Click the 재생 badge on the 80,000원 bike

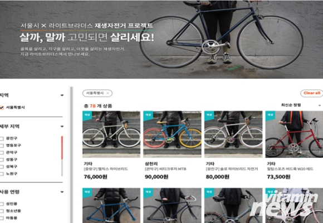tap(209, 115)
